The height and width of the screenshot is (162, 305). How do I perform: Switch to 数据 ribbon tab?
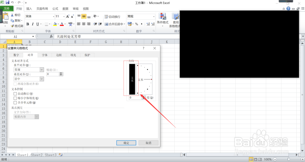65,9
